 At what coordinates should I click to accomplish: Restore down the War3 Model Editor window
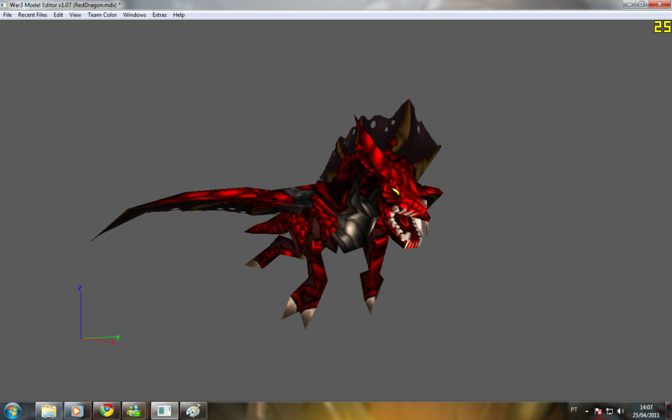click(642, 4)
